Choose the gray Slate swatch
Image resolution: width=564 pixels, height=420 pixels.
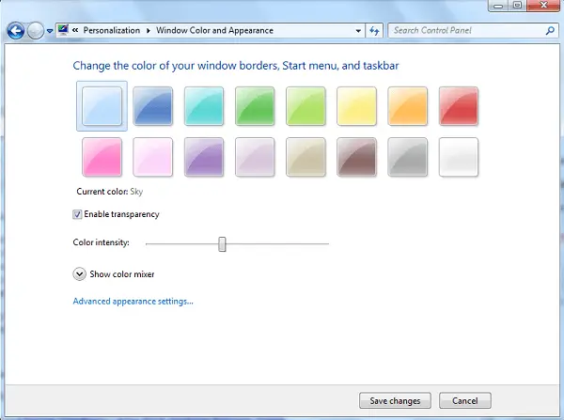(x=408, y=157)
